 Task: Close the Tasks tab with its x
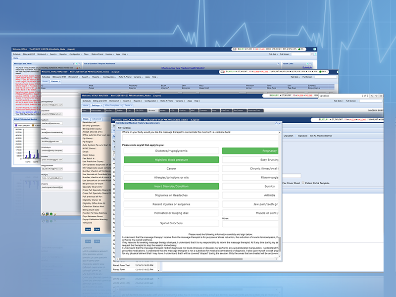click(132, 105)
